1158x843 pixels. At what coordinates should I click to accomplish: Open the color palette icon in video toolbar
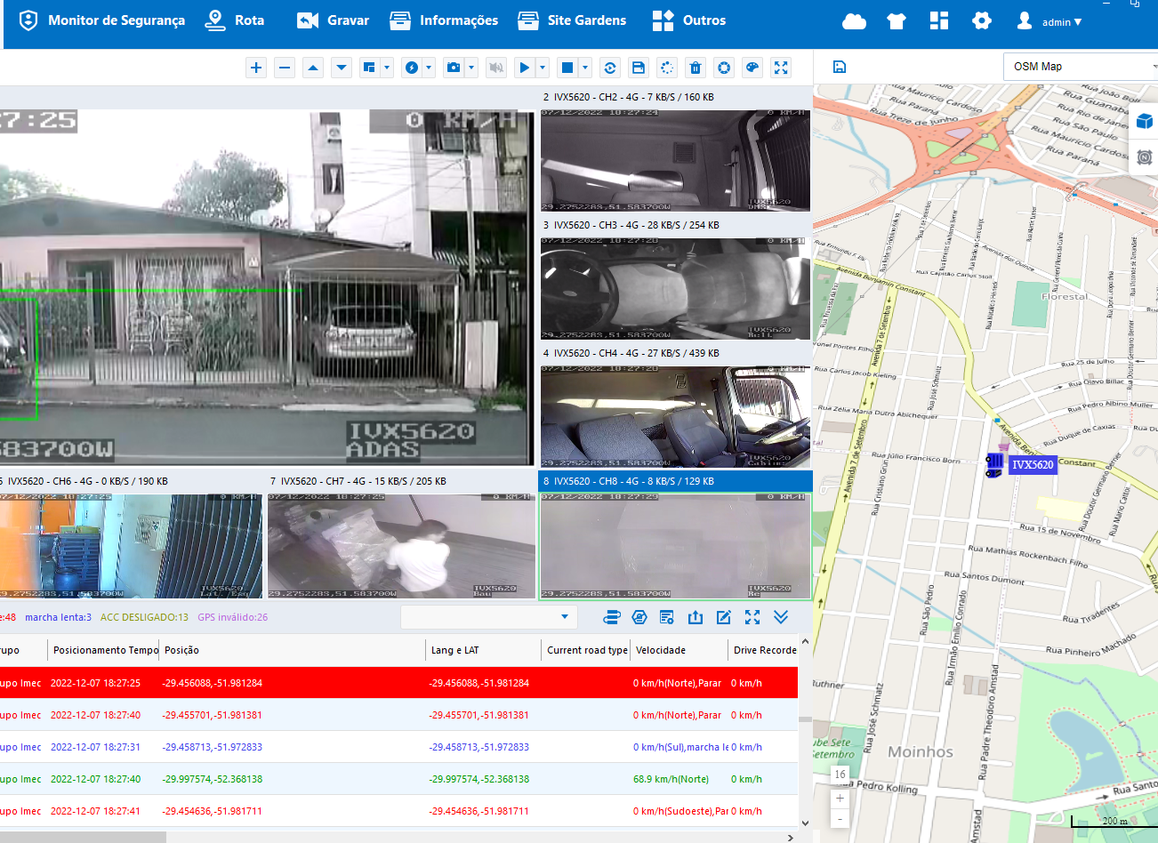point(752,68)
